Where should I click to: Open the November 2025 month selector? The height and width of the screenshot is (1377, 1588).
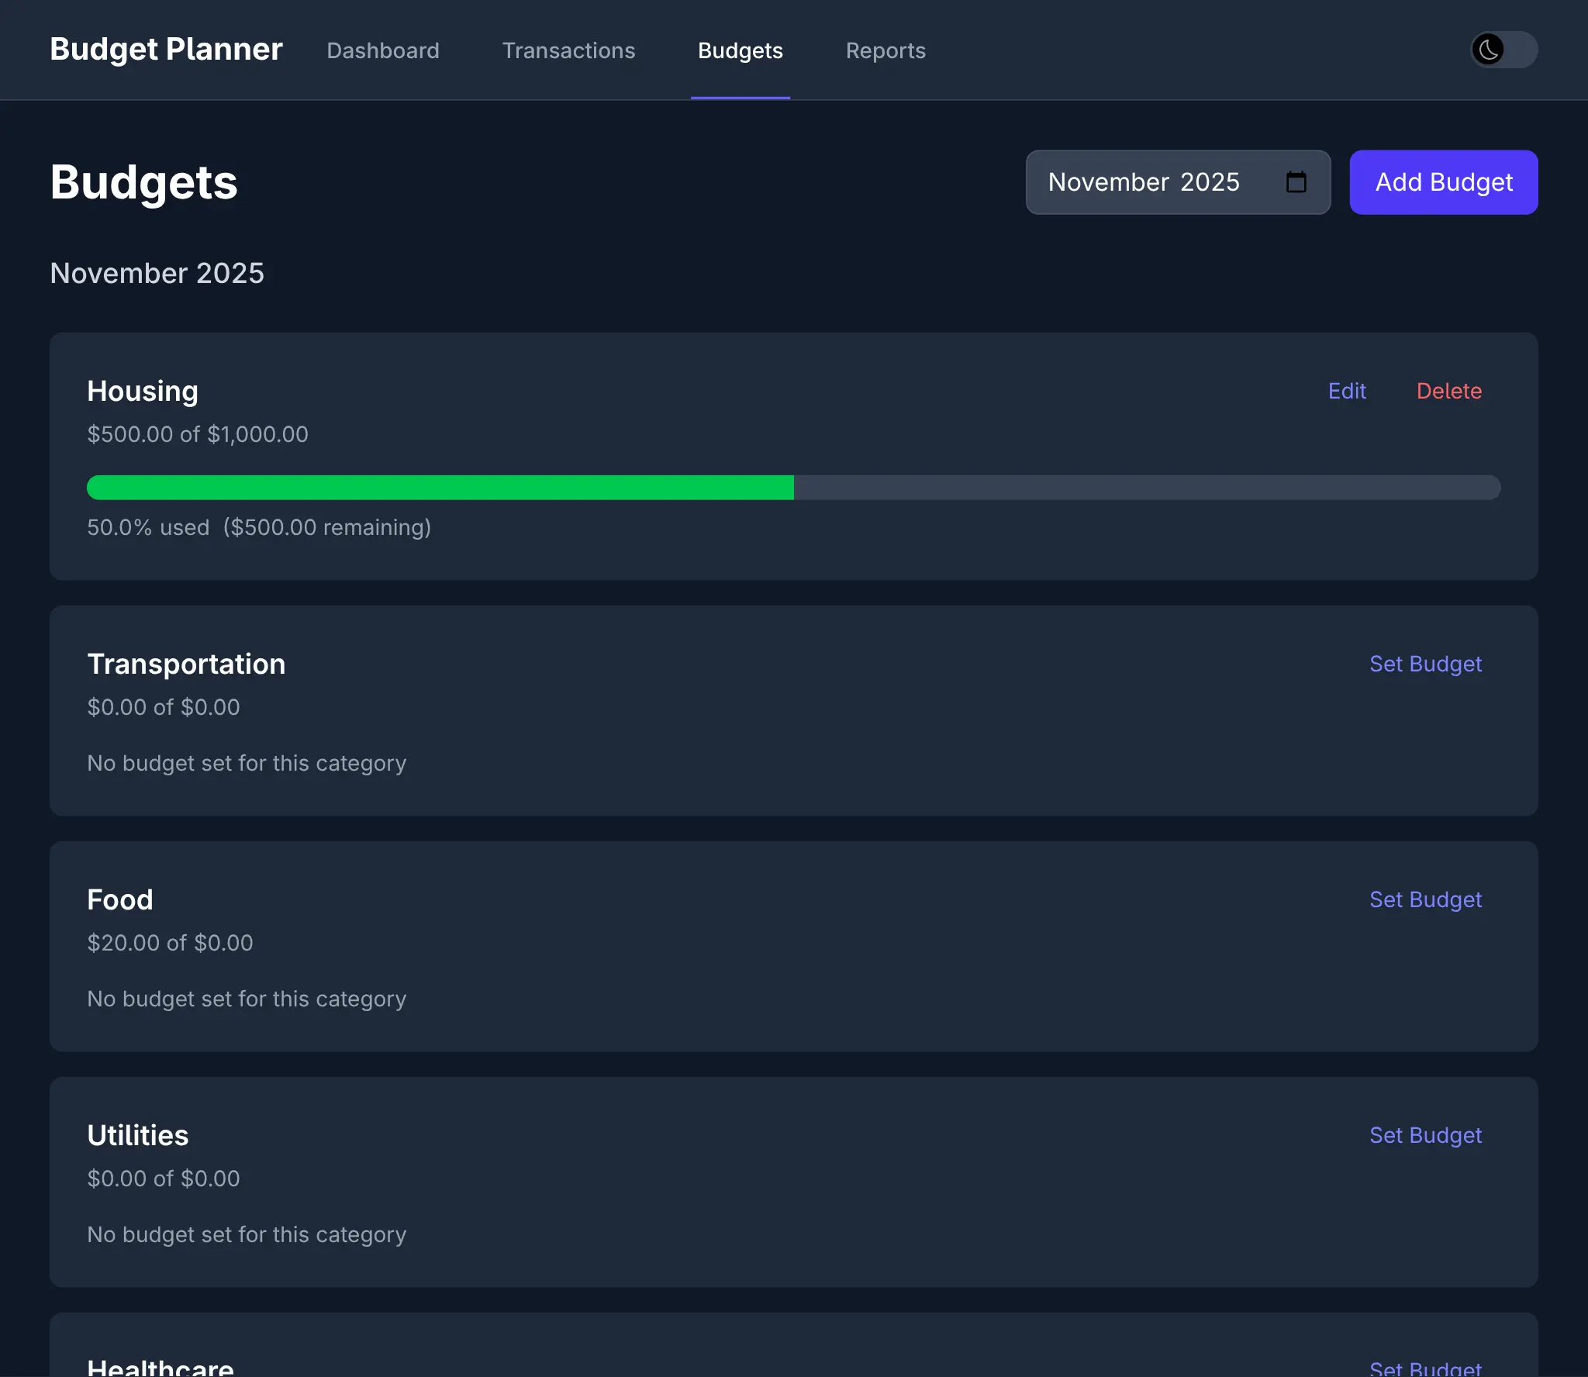pyautogui.click(x=1146, y=182)
